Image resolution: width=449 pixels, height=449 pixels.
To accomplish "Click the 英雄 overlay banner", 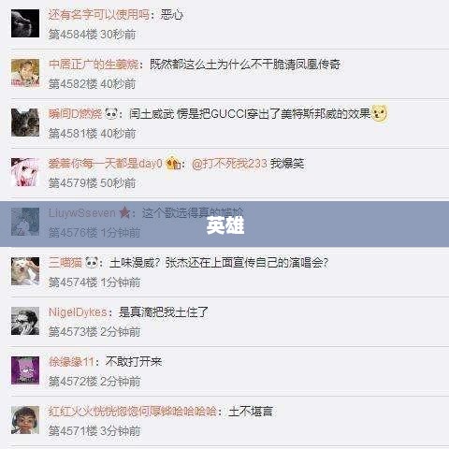I will (x=224, y=224).
